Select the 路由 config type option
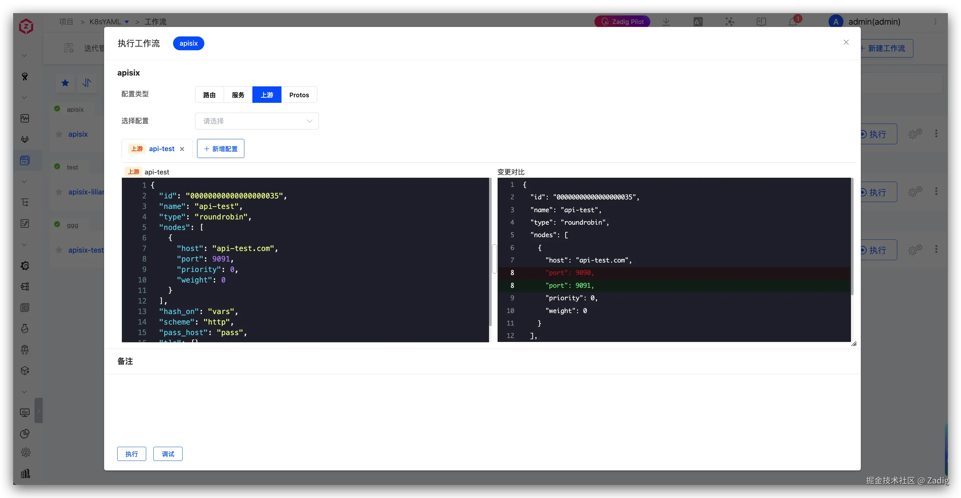This screenshot has width=961, height=498. pyautogui.click(x=209, y=95)
